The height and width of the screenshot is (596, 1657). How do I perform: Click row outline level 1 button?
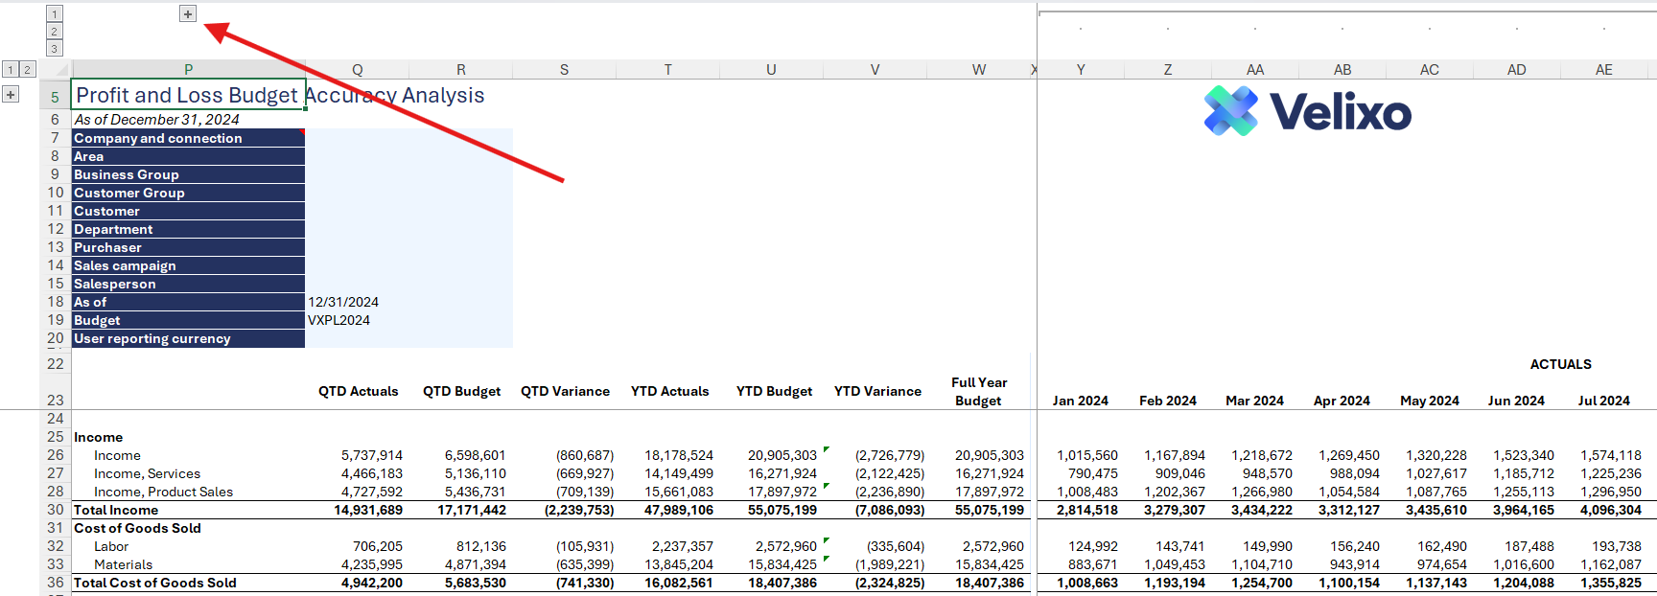pyautogui.click(x=11, y=69)
